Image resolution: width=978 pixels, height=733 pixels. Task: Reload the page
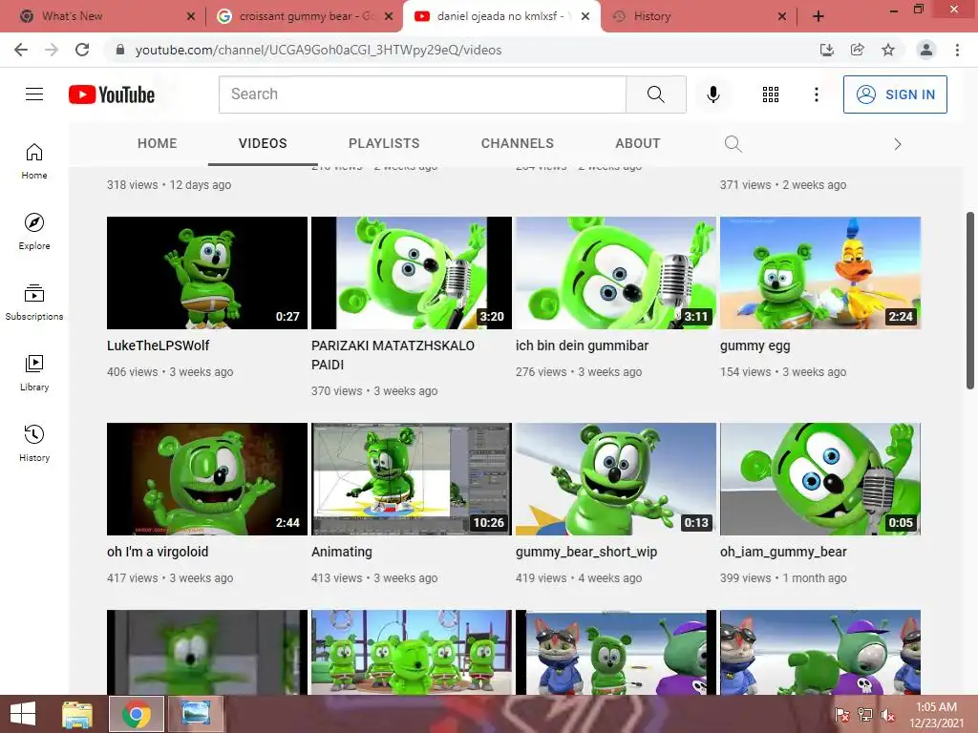(82, 50)
